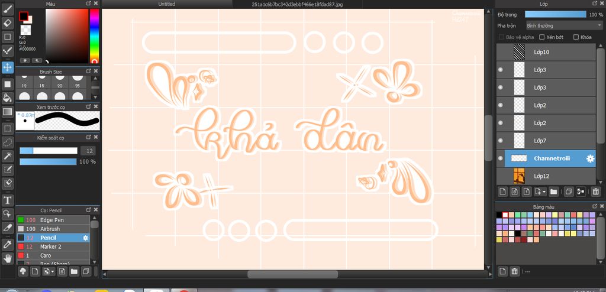Undock the Lớp layers panel
Image resolution: width=606 pixels, height=292 pixels.
click(595, 4)
